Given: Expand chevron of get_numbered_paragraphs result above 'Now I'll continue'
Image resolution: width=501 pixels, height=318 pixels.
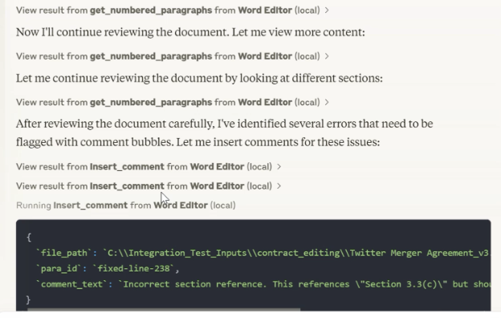Looking at the screenshot, I should coord(327,10).
